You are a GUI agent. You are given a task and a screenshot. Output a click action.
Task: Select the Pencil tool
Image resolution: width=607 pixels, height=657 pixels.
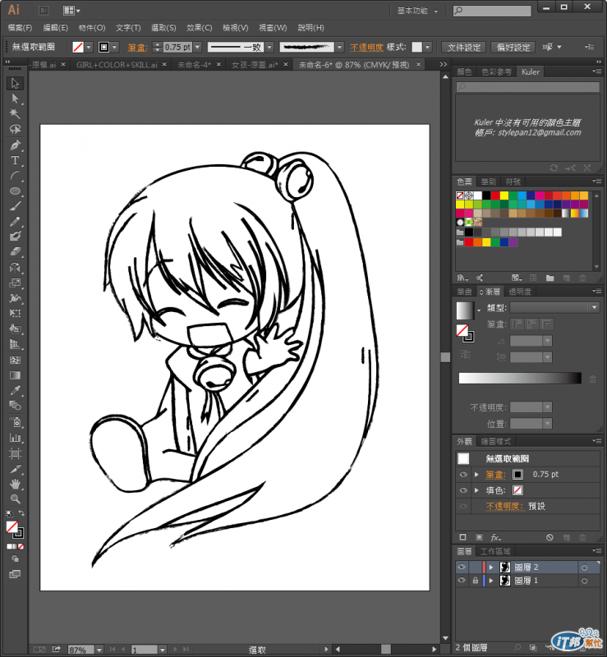tap(15, 221)
